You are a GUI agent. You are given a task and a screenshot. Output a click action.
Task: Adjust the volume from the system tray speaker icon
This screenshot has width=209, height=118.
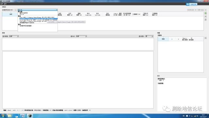click(197, 116)
